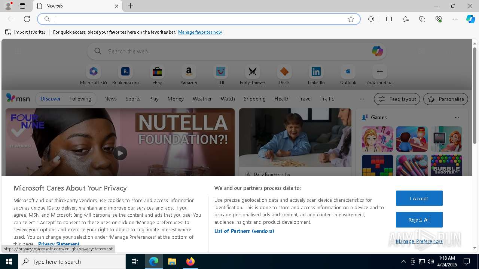
Task: Open Deals shortcut
Action: point(284,75)
